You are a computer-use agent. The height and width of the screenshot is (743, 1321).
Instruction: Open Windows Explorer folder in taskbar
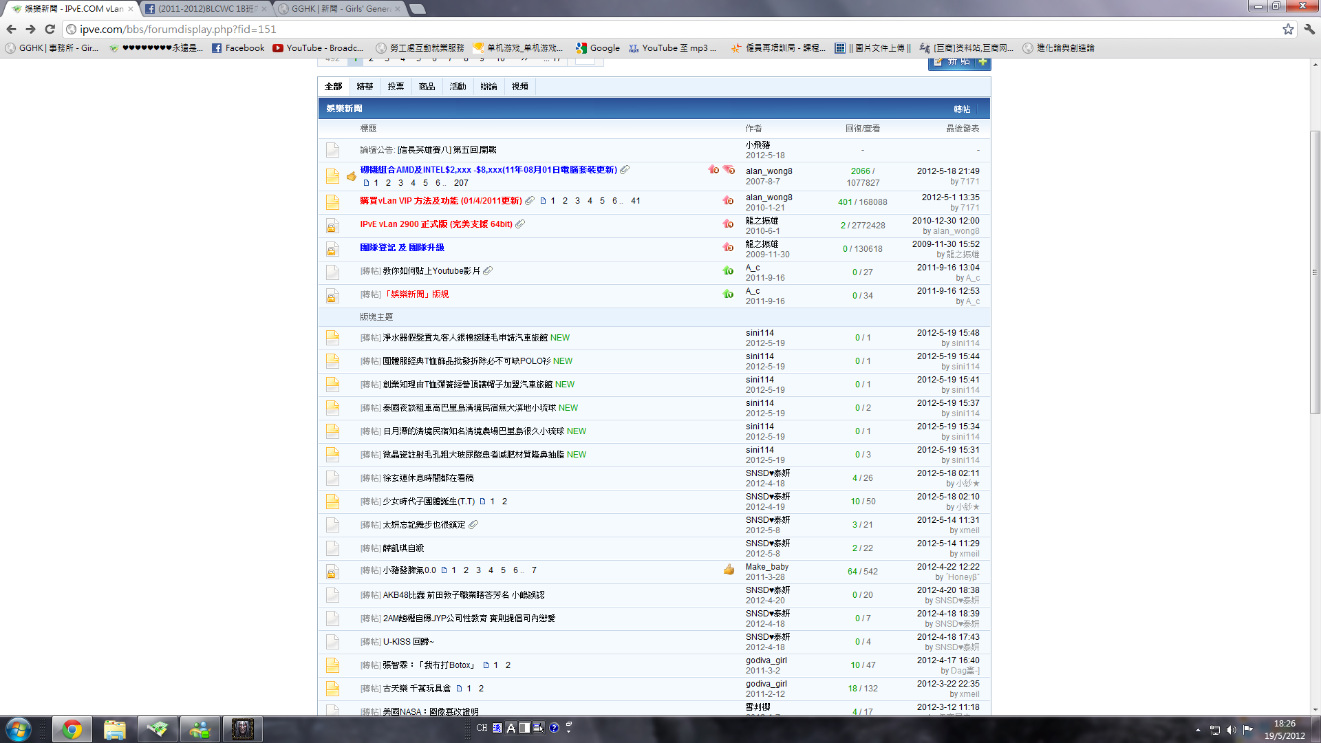[x=115, y=729]
